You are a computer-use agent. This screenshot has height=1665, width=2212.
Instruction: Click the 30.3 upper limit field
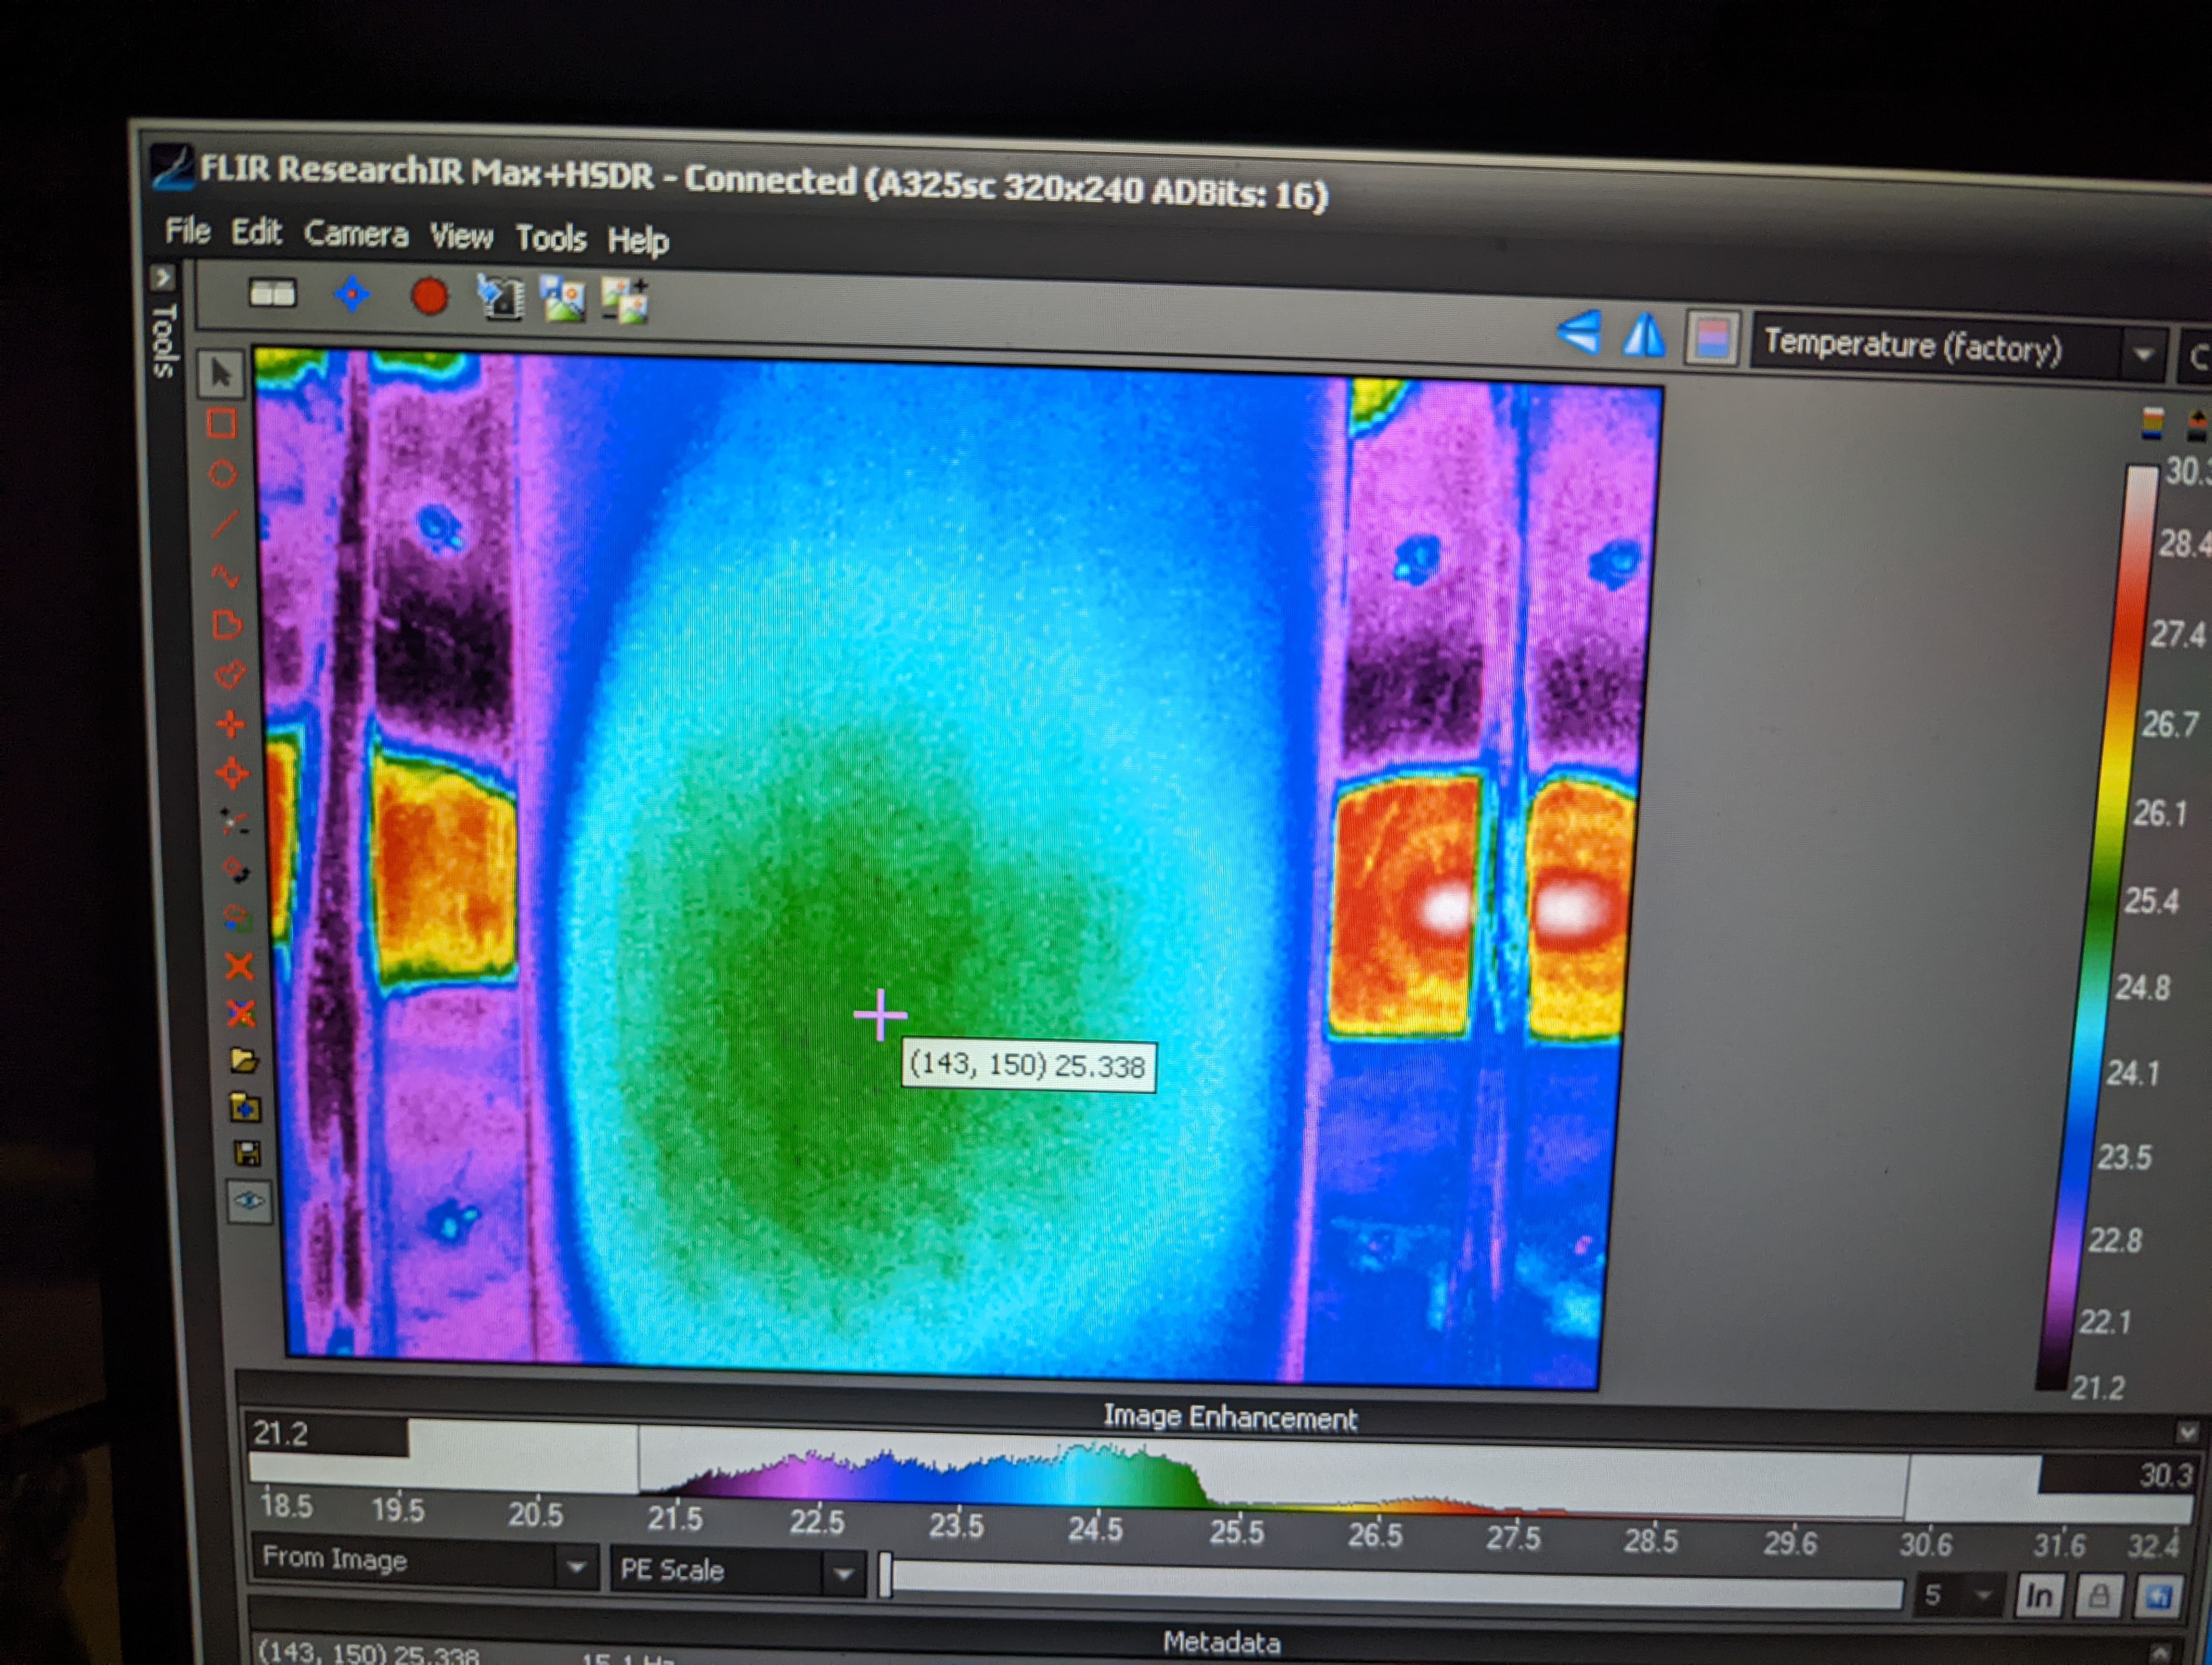coord(2117,1475)
